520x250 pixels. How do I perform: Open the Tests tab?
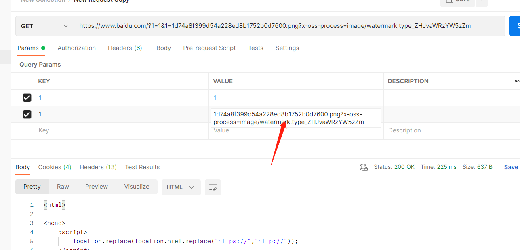256,48
